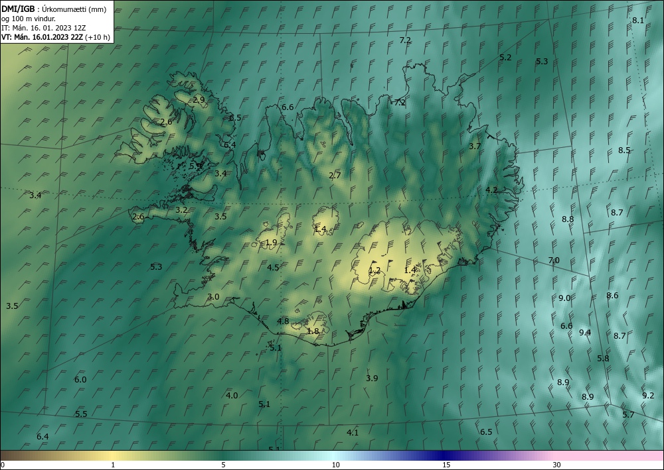The width and height of the screenshot is (664, 470).
Task: Click the 2.9 value in the Westfjords
Action: point(199,100)
